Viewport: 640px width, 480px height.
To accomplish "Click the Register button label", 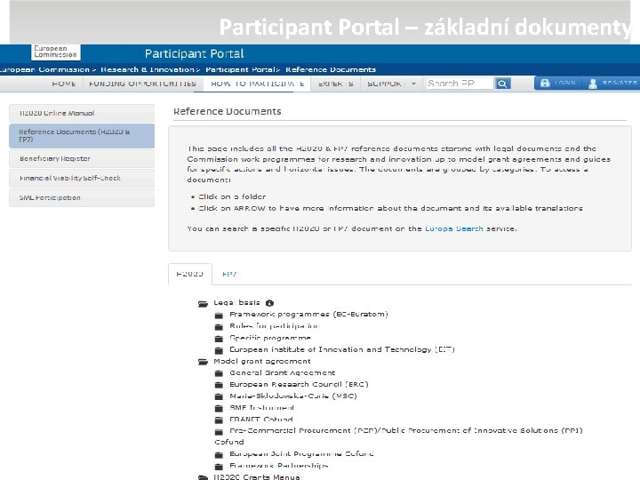I will click(x=620, y=83).
